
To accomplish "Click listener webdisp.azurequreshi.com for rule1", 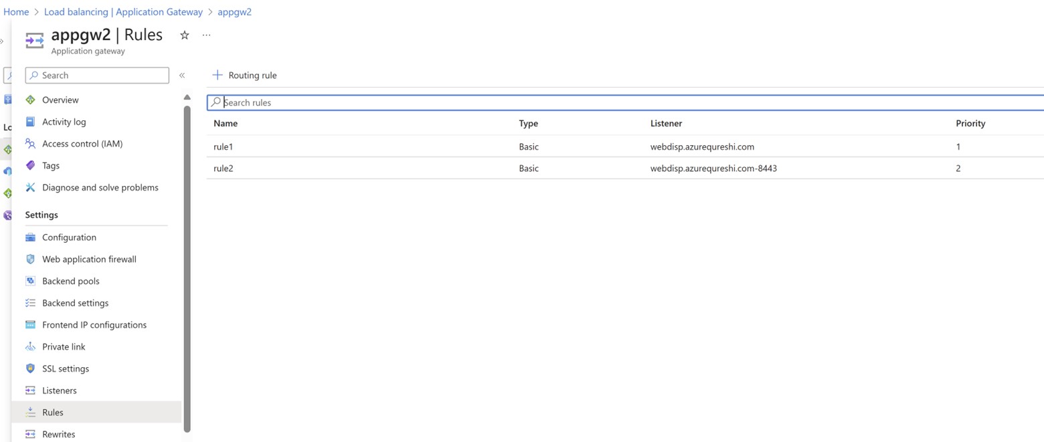I will coord(702,146).
